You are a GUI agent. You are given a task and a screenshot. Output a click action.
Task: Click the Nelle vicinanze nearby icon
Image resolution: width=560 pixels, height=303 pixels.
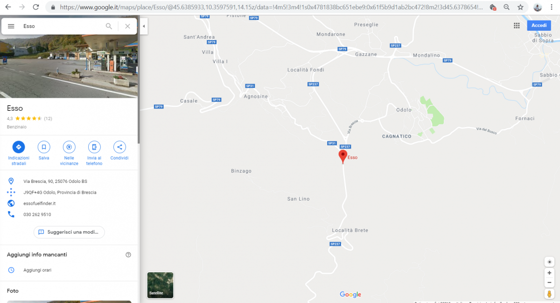[69, 147]
